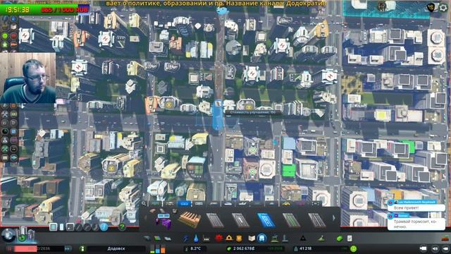451x254 pixels.
Task: Select the highlighted large roads tab
Action: click(185, 204)
